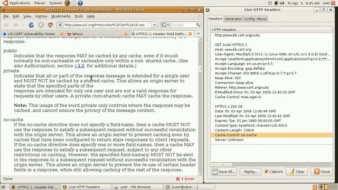The height and width of the screenshot is (190, 338).
Task: Click the volume icon in system tray
Action: pyautogui.click(x=282, y=3)
